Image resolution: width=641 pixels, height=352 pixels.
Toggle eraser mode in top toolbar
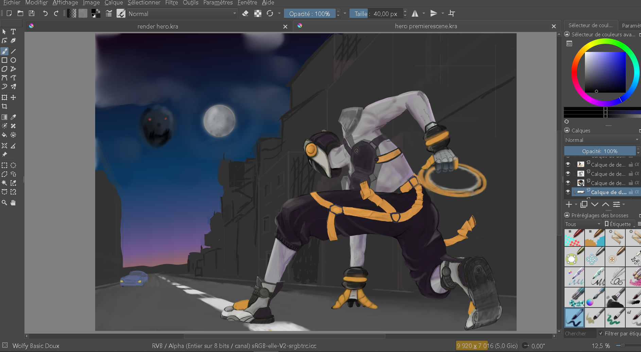point(245,14)
